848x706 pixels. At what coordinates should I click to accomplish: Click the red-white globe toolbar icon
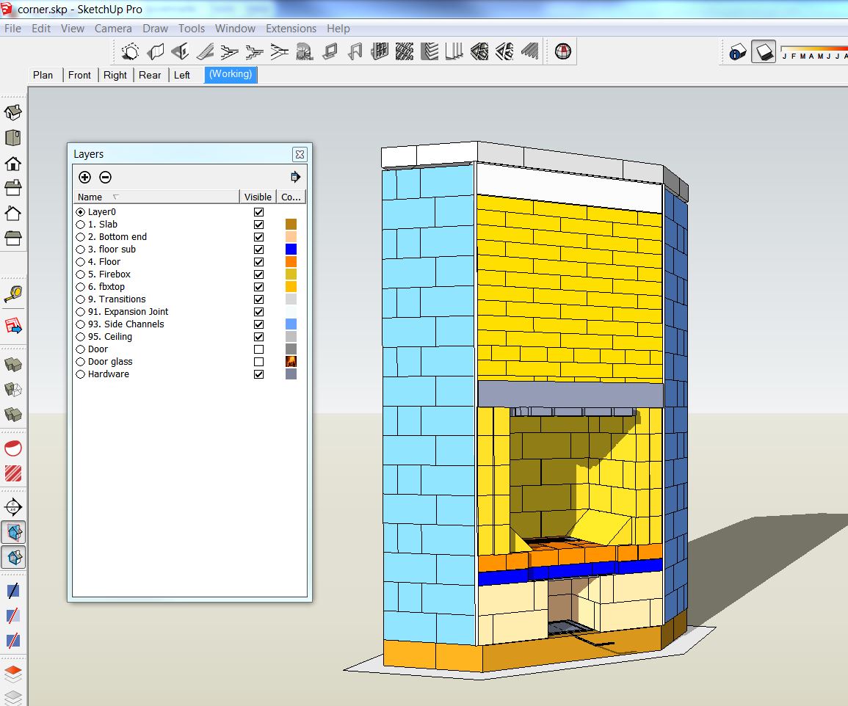pyautogui.click(x=563, y=52)
